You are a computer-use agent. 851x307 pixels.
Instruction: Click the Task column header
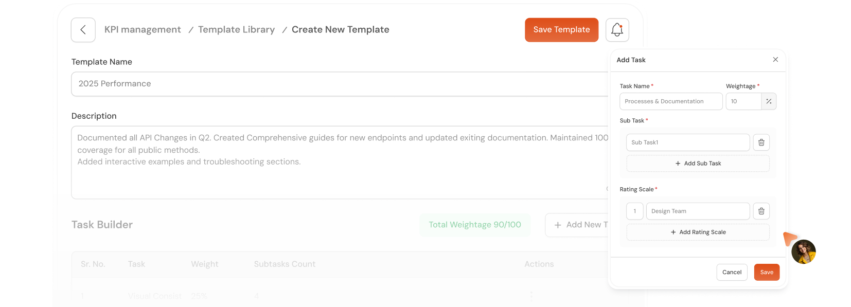click(x=136, y=264)
